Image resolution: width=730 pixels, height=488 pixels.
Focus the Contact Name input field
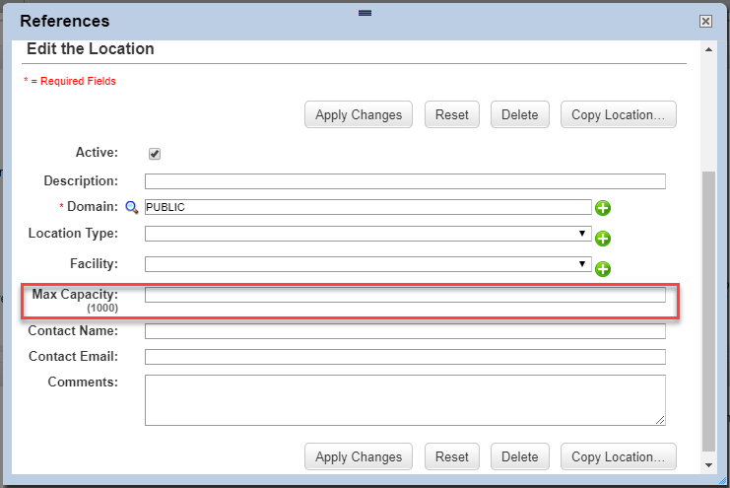click(405, 331)
